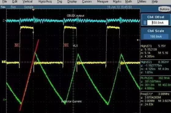
Task: Open the Utilities menu
Action: coord(142,2)
